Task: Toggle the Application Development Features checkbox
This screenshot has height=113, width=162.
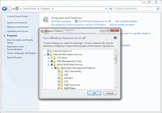Action: pos(55,68)
